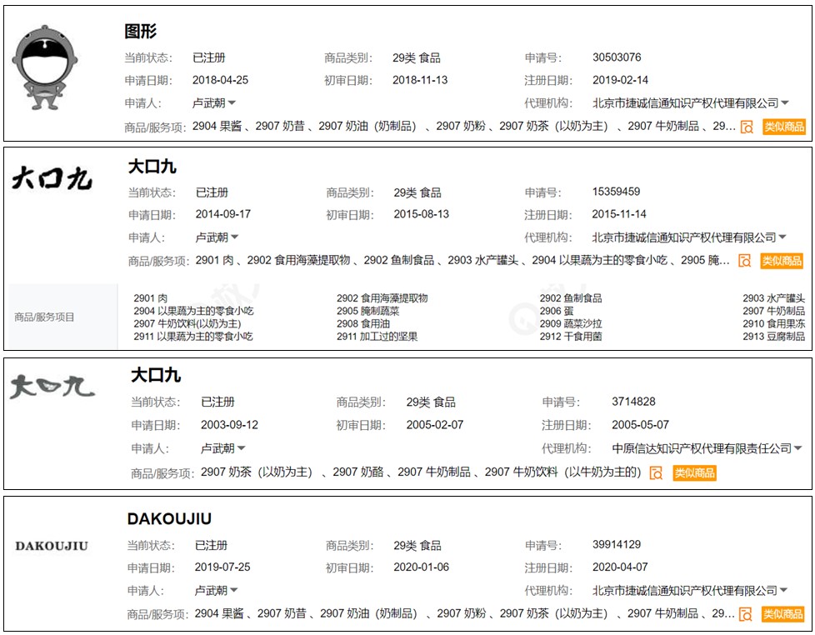Select 2907 牛奶饮料(以奶为主) item
This screenshot has width=815, height=635.
point(187,323)
